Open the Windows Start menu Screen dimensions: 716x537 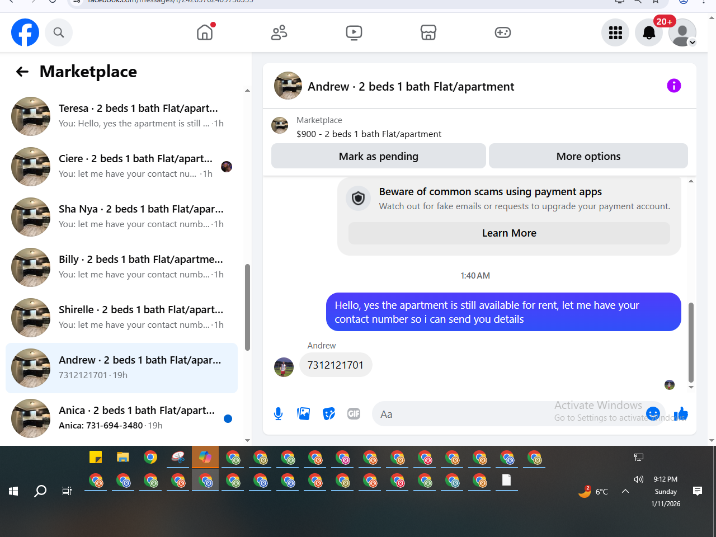tap(14, 491)
